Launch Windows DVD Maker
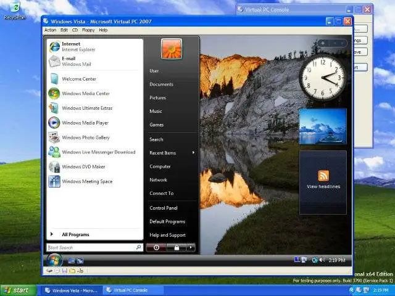This screenshot has height=296, width=395. [83, 166]
